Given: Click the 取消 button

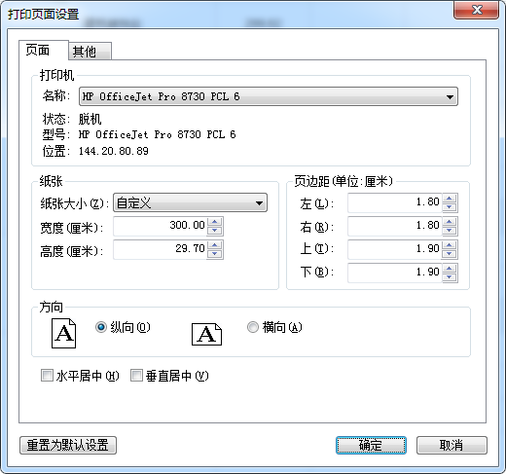Looking at the screenshot, I should 452,445.
